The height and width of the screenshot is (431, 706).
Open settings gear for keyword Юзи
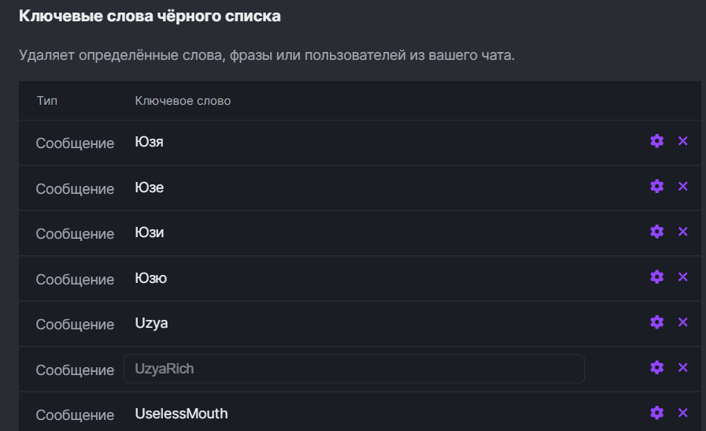pos(657,232)
